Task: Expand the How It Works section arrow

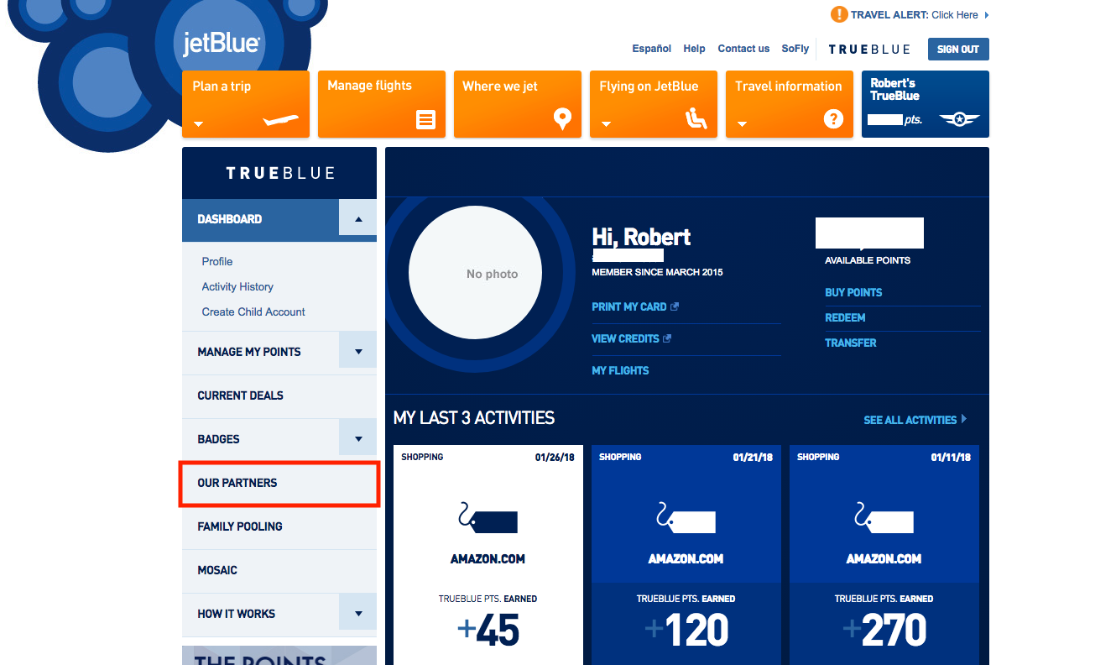Action: (358, 614)
